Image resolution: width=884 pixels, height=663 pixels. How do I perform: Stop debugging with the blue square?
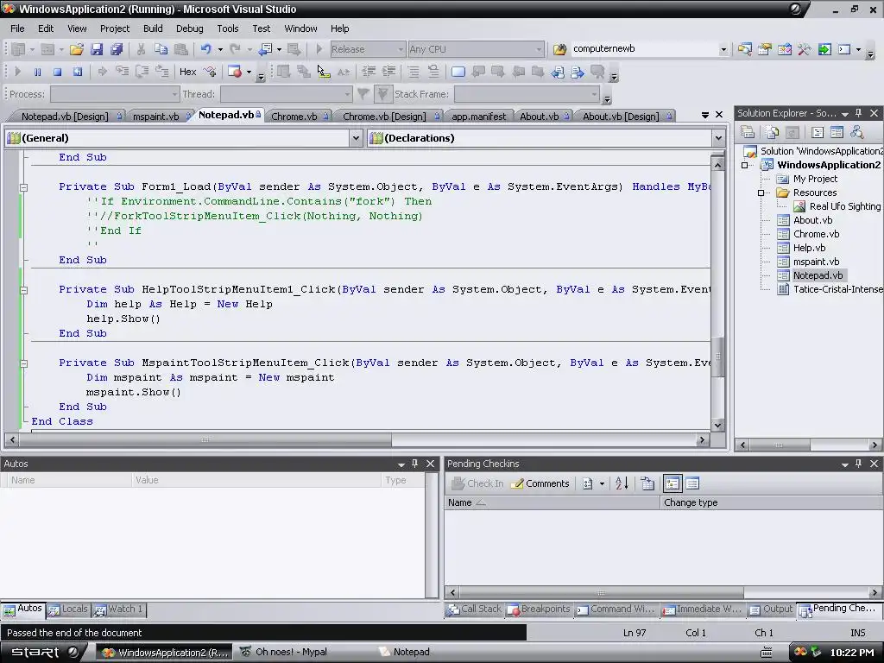[57, 72]
